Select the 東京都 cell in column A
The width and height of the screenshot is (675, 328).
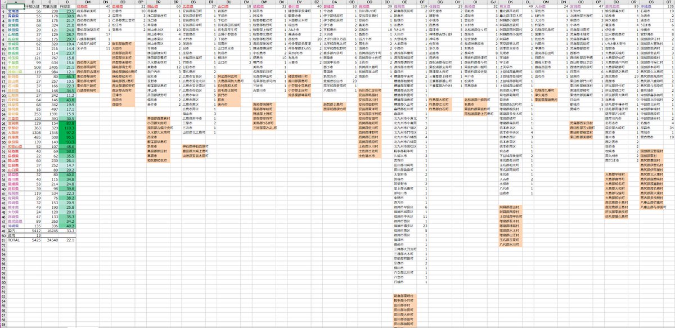(x=16, y=68)
